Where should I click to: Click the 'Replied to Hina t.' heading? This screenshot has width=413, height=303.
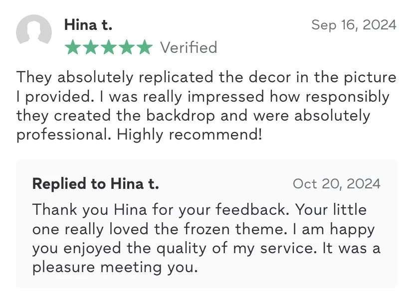[x=96, y=183]
